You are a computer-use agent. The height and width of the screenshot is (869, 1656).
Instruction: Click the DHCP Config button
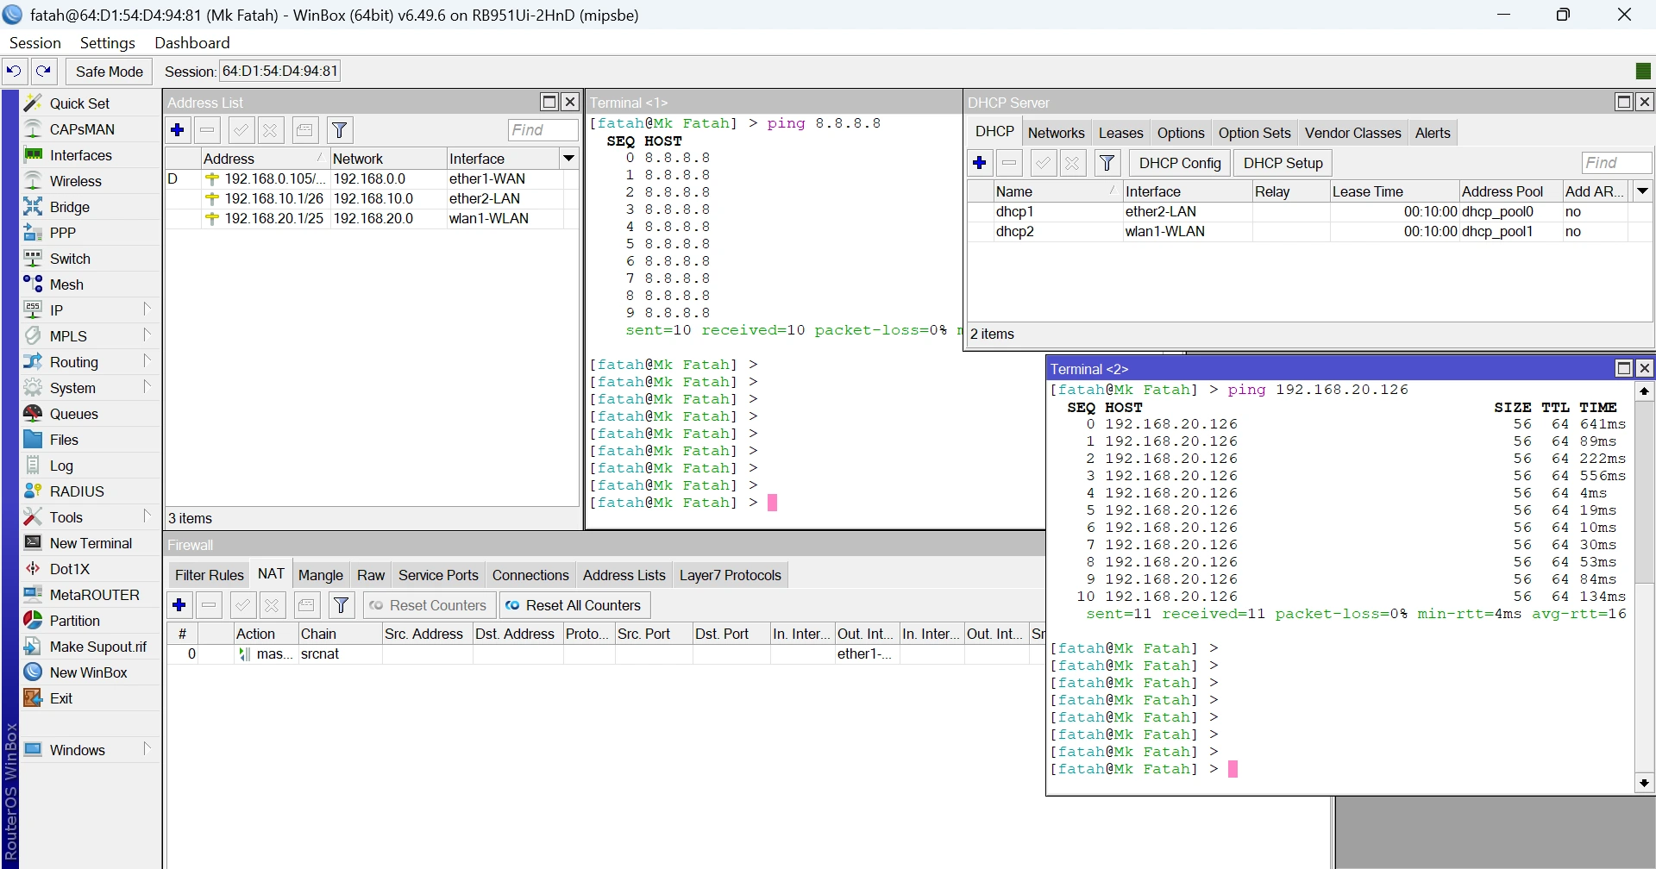point(1180,163)
